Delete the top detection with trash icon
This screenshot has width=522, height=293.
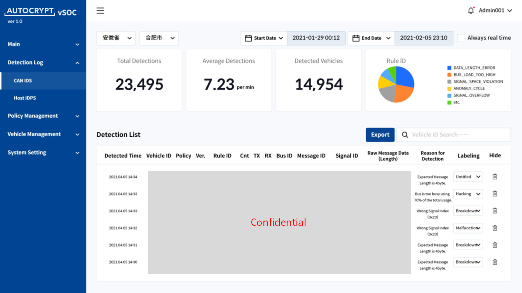495,176
